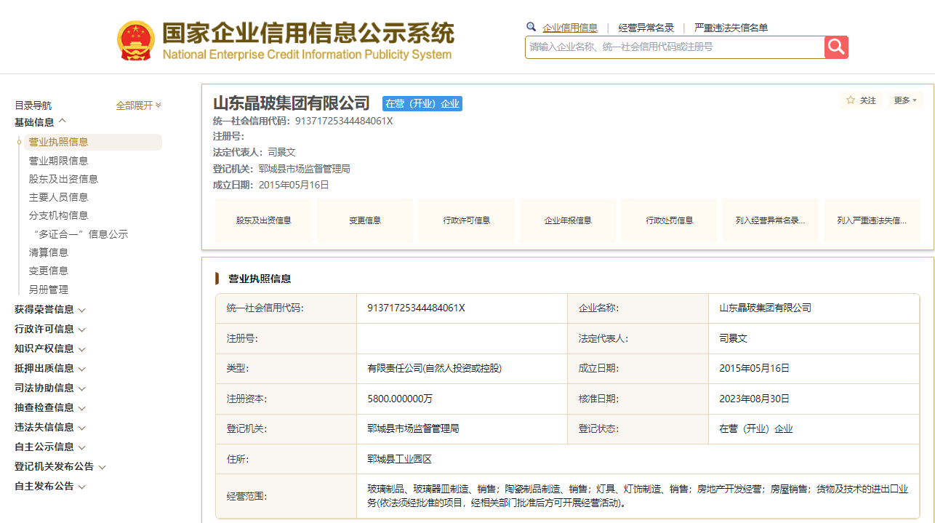Click the company title 山东晶玻集团有限公司
This screenshot has width=935, height=523.
click(292, 103)
